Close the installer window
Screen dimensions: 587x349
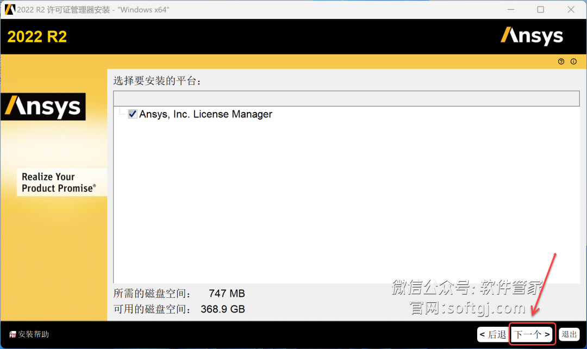pyautogui.click(x=571, y=9)
